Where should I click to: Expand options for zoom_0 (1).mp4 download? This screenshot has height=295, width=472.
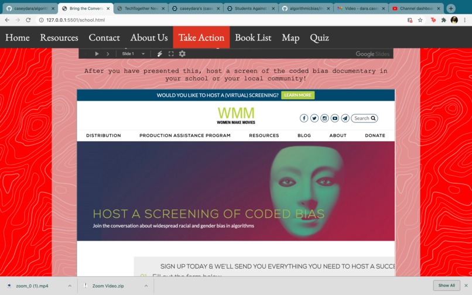pos(70,286)
